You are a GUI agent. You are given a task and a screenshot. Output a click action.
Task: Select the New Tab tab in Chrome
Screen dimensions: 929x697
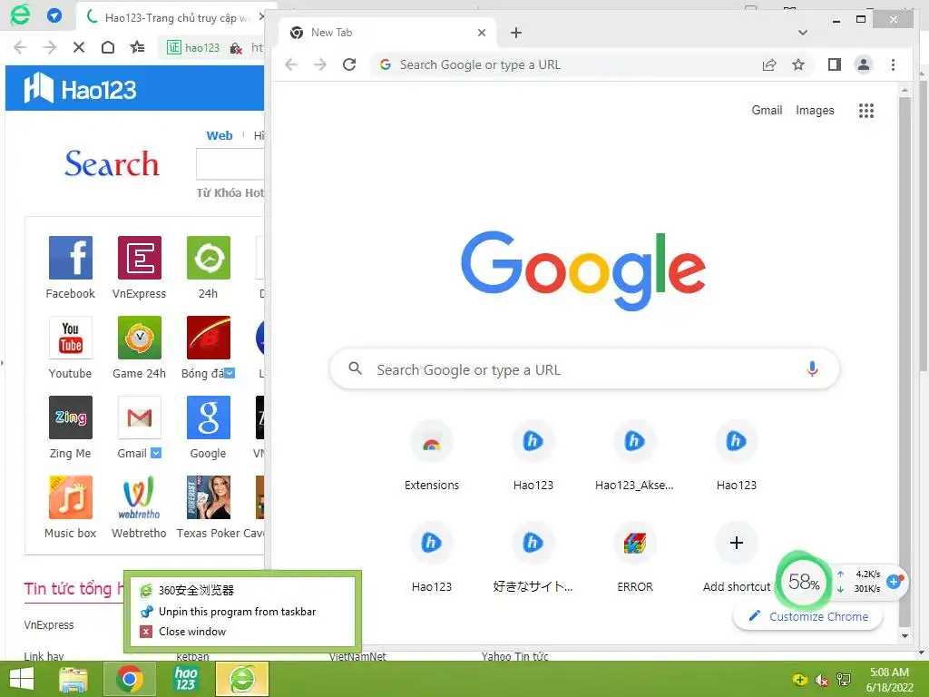pos(388,33)
